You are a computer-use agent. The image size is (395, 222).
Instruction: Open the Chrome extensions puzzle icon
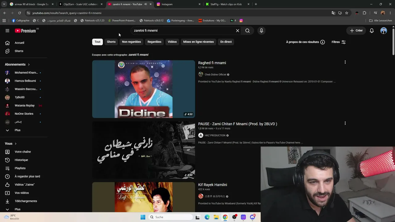[x=364, y=13]
